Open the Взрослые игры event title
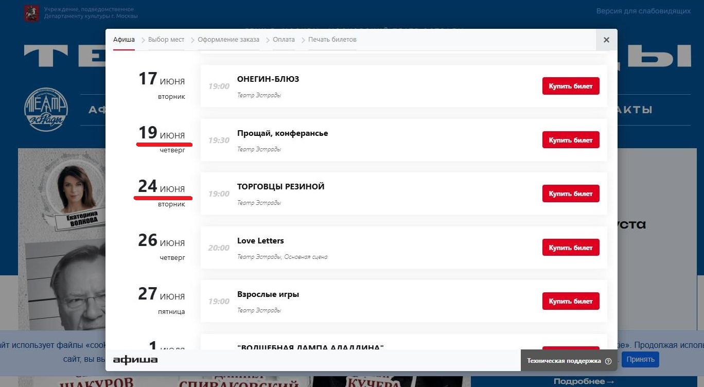This screenshot has width=704, height=387. [x=268, y=294]
